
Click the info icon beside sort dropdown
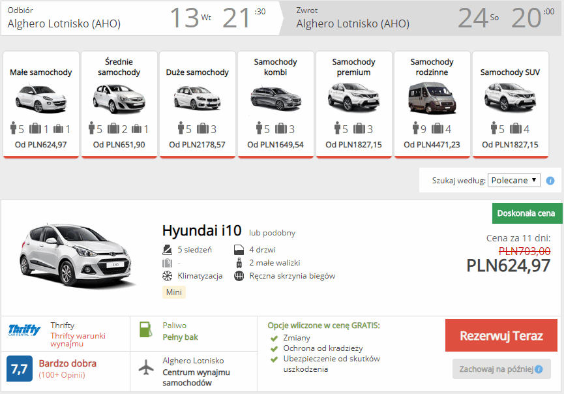[550, 181]
